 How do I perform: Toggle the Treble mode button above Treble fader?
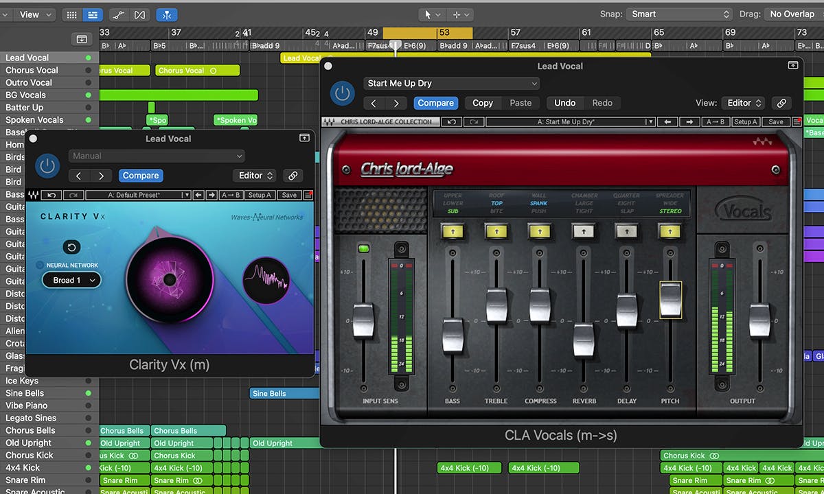[496, 232]
